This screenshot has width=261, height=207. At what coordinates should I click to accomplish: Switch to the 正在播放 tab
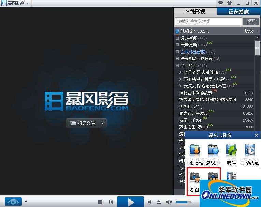pyautogui.click(x=238, y=12)
